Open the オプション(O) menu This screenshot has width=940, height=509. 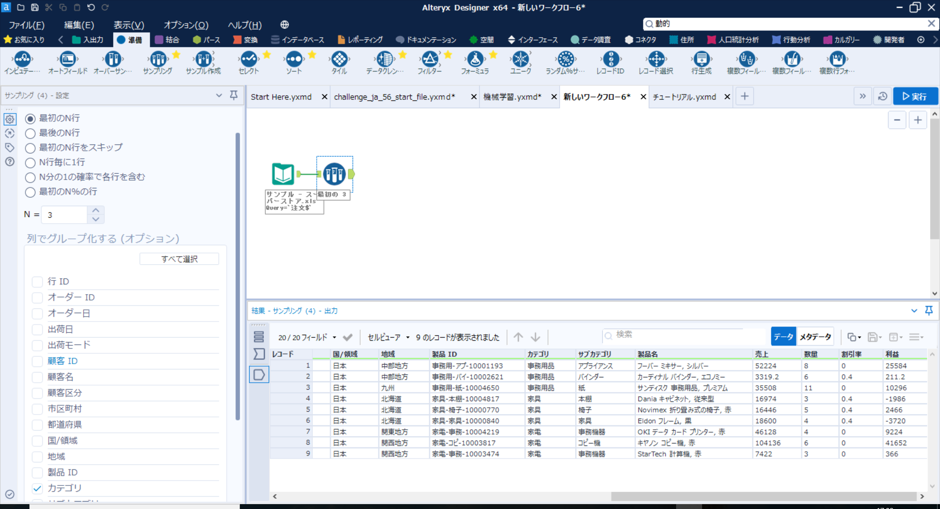pos(186,25)
